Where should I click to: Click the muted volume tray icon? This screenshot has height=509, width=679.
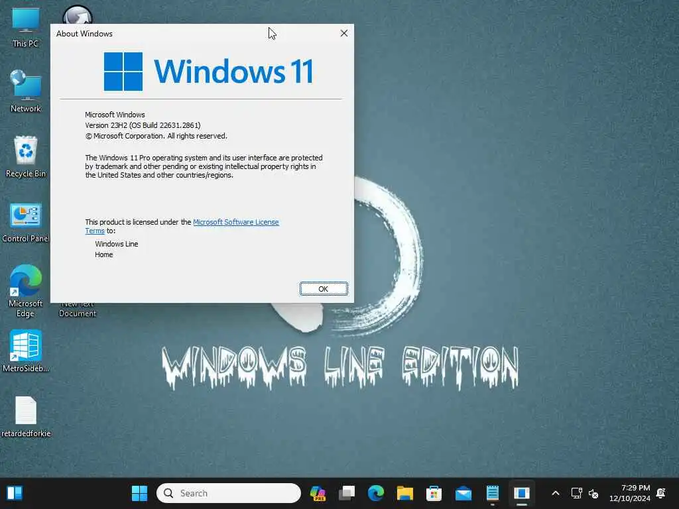click(593, 493)
